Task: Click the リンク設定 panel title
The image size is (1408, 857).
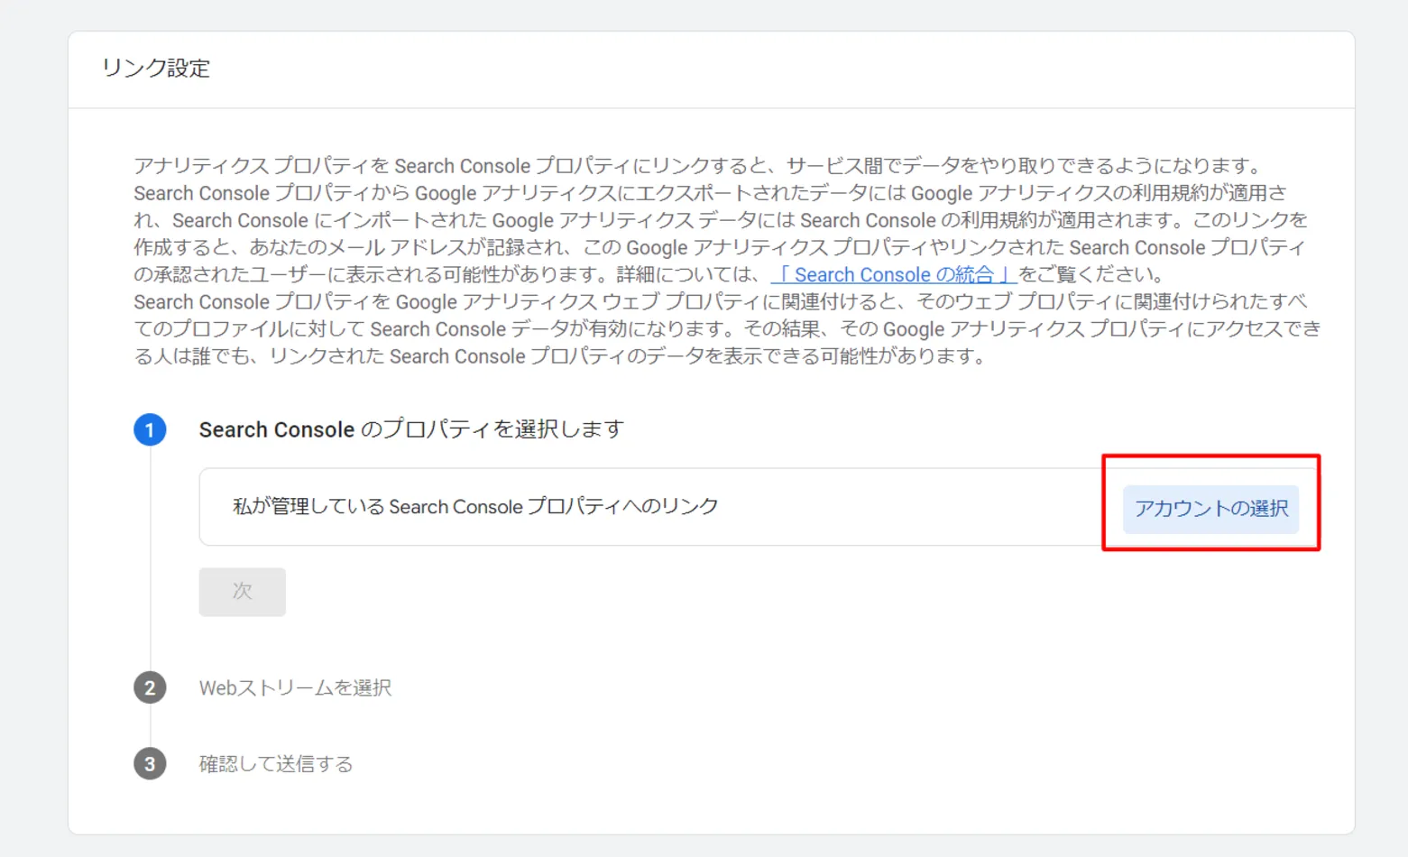Action: (x=156, y=69)
